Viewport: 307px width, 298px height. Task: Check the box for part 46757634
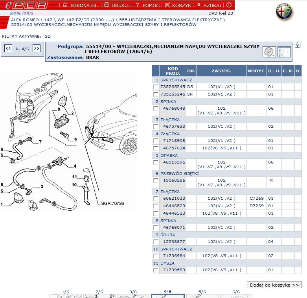click(156, 148)
